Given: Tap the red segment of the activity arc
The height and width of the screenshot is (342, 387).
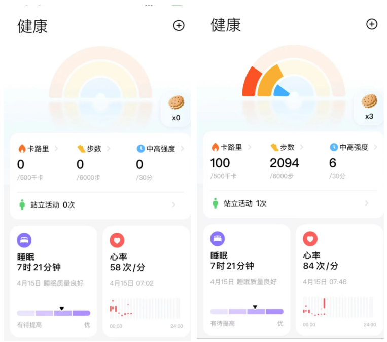Looking at the screenshot, I should (251, 82).
